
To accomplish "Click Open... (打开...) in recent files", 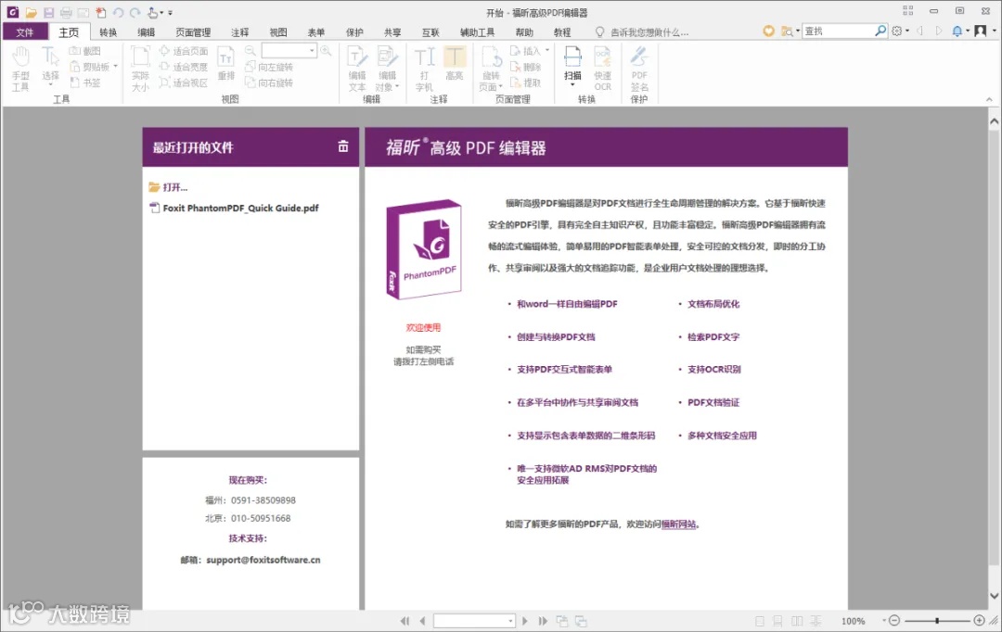I will [168, 187].
